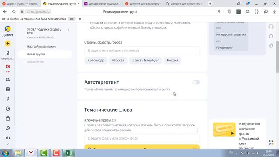Viewport: 279px width, 157px height.
Task: Open the wallet balance icon in sidebar
Action: [x=8, y=66]
